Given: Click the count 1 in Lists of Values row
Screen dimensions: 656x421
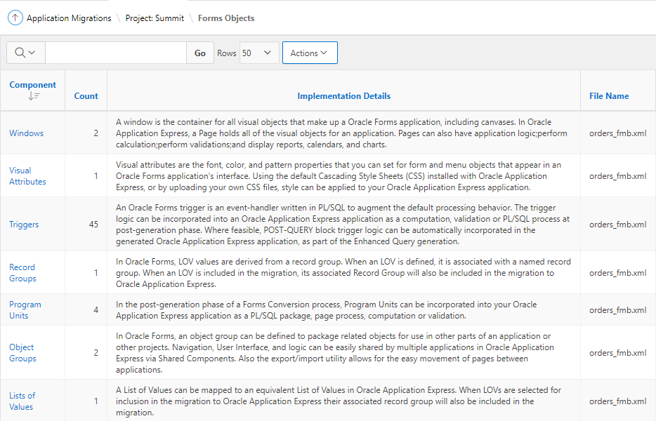Looking at the screenshot, I should (x=96, y=401).
